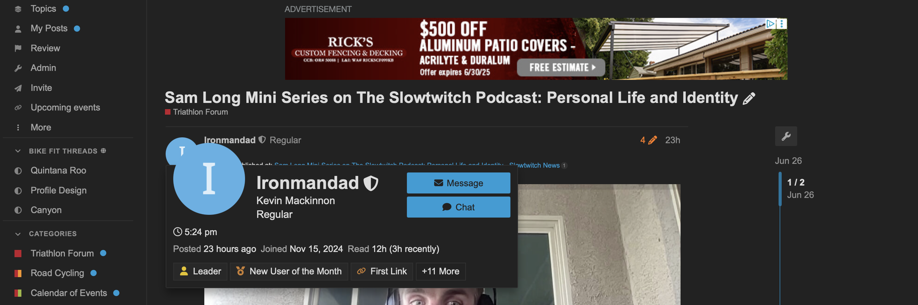Image resolution: width=918 pixels, height=305 pixels.
Task: Click the timeline scroller handle at 1 / 2
Action: pyautogui.click(x=780, y=189)
